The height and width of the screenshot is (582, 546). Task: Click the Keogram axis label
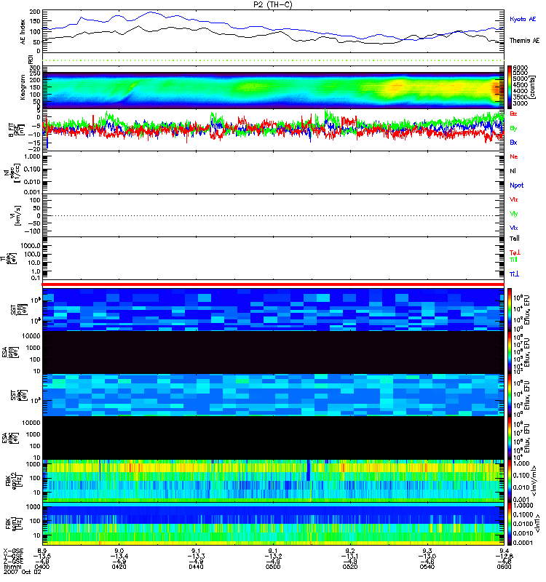[23, 87]
